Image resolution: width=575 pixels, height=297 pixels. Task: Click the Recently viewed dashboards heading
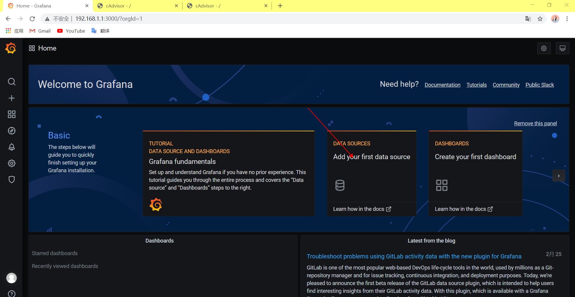click(x=65, y=266)
